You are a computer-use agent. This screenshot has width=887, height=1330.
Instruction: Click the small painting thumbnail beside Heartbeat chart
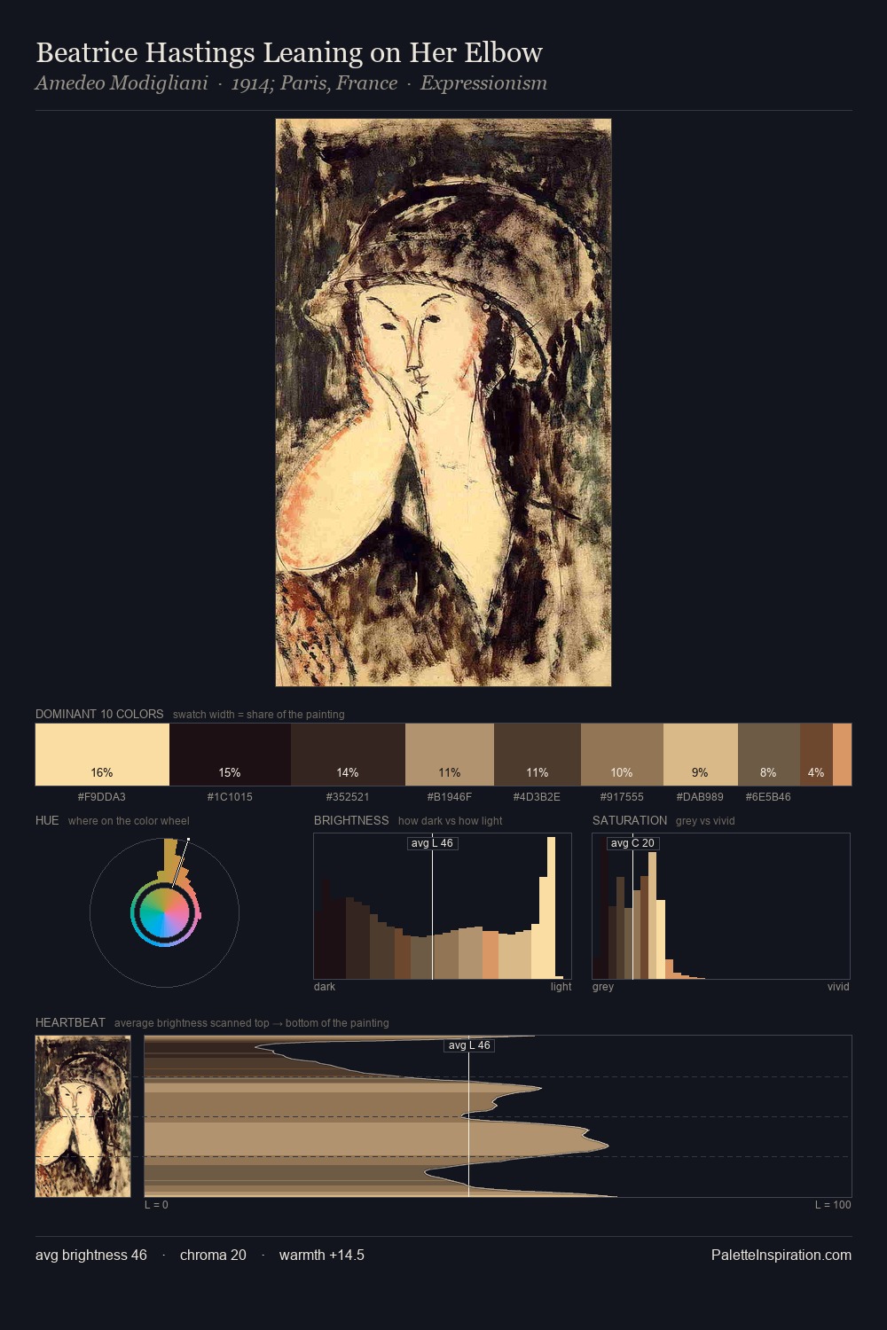pos(82,1116)
